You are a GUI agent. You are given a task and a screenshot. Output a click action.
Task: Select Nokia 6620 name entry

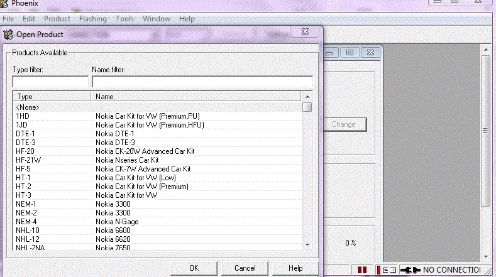point(113,239)
